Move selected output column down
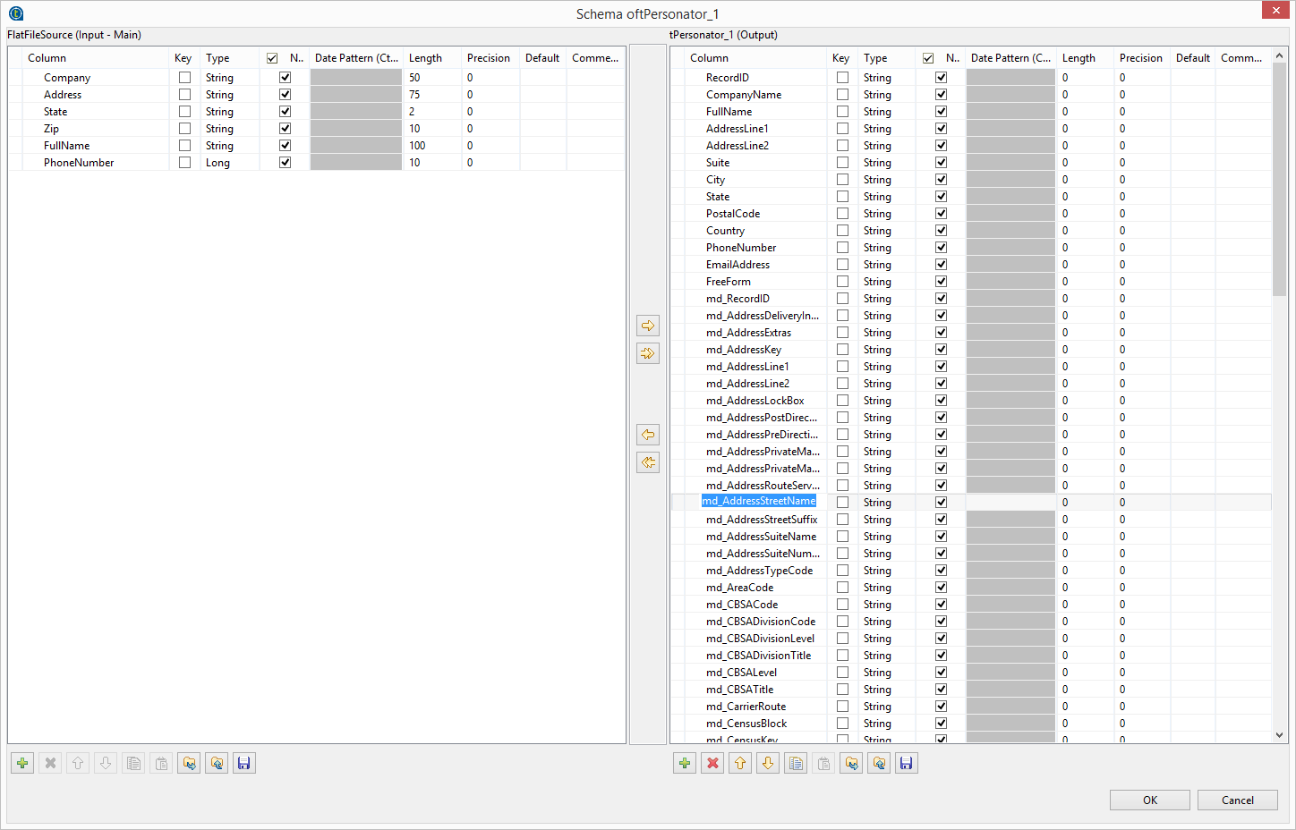The width and height of the screenshot is (1296, 830). coord(768,763)
